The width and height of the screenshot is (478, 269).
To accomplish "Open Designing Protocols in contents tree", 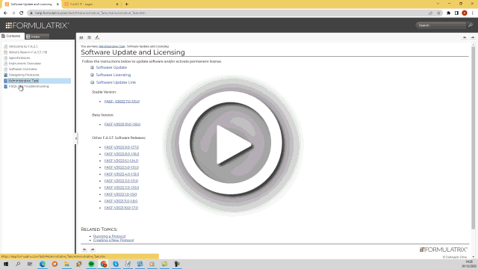I will point(24,75).
